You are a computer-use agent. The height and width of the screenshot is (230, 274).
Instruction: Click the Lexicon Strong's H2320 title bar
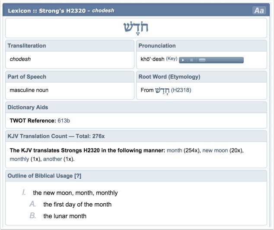pos(61,10)
